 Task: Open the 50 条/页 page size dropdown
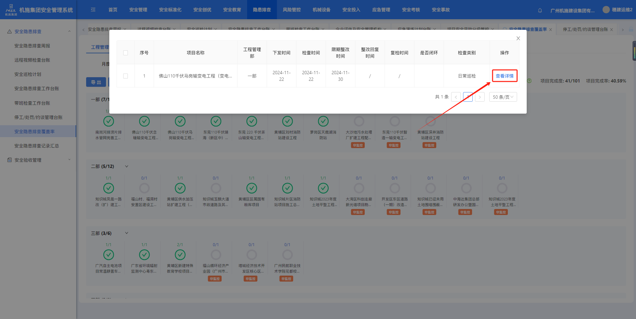[x=503, y=97]
